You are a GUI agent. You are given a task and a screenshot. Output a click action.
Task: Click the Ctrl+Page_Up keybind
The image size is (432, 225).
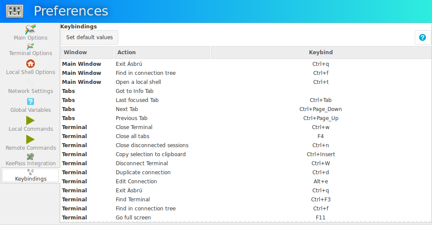click(321, 118)
